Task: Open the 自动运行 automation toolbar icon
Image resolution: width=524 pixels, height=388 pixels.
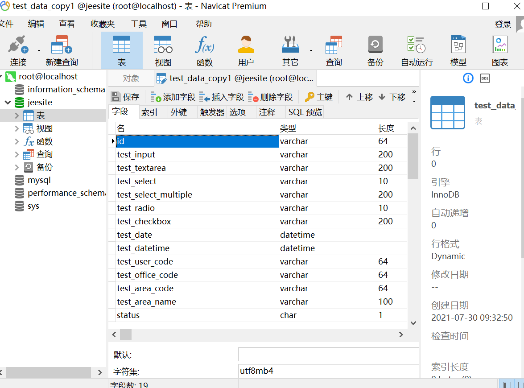Action: pyautogui.click(x=417, y=51)
